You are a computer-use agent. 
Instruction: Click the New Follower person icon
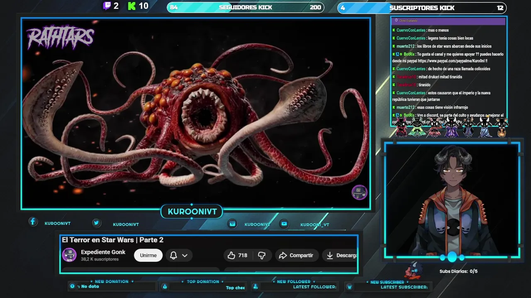[x=256, y=286]
